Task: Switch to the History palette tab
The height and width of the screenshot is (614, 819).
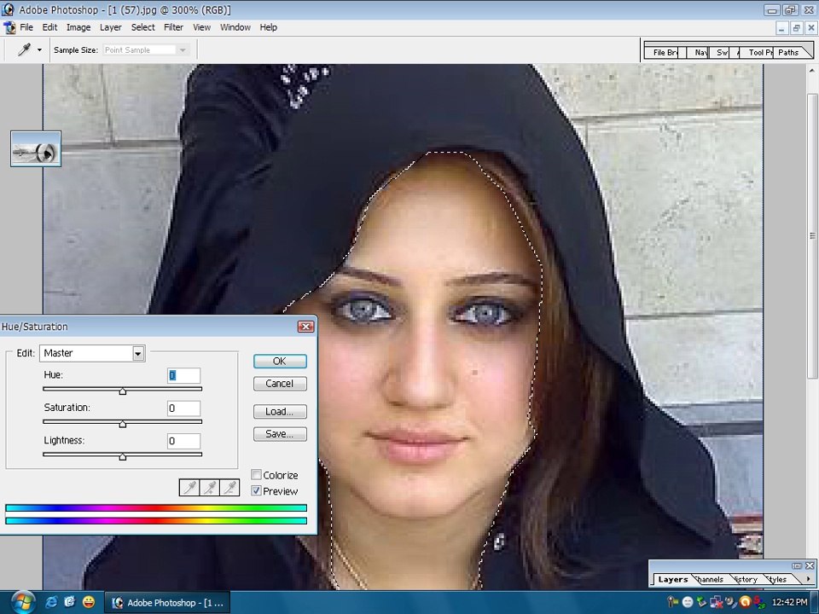Action: 746,580
